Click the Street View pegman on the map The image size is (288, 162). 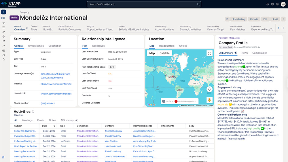coord(209,100)
